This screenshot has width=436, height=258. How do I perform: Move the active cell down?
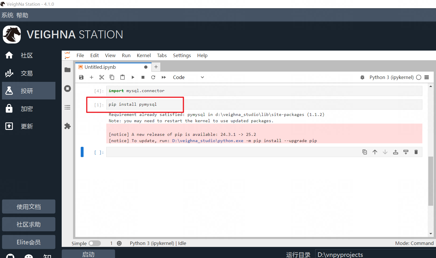coord(385,152)
